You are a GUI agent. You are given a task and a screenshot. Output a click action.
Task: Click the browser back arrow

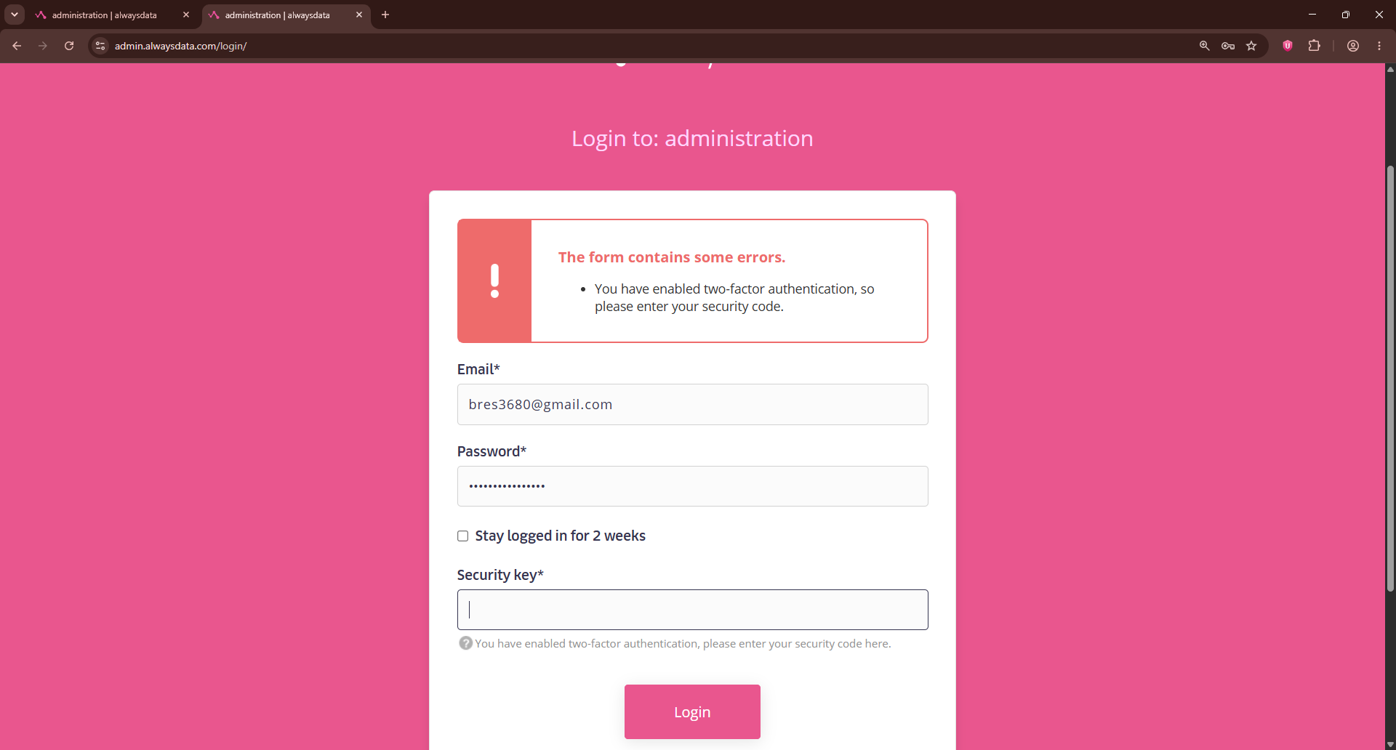[17, 46]
